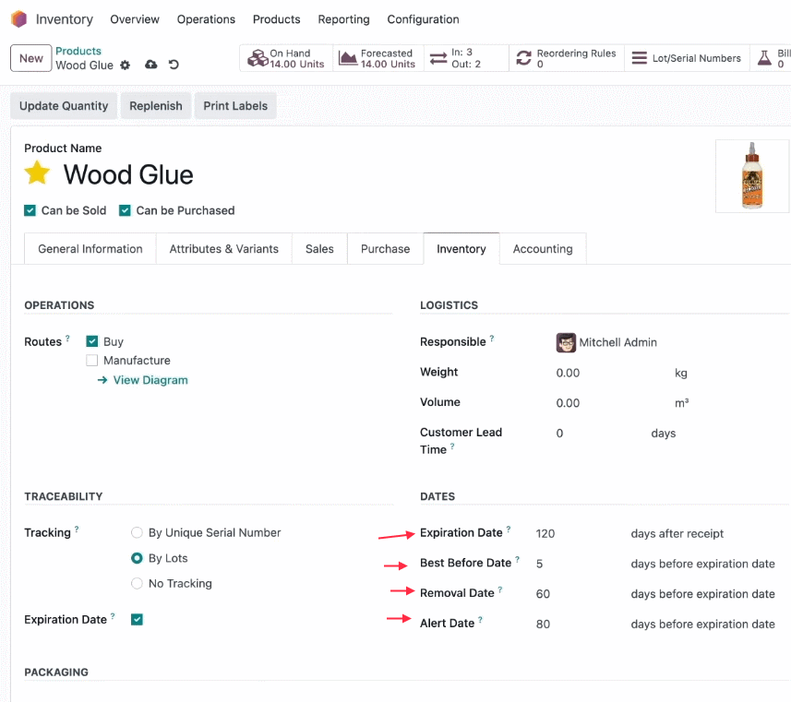This screenshot has width=791, height=702.
Task: Toggle the Can be Sold checkbox
Action: point(30,210)
